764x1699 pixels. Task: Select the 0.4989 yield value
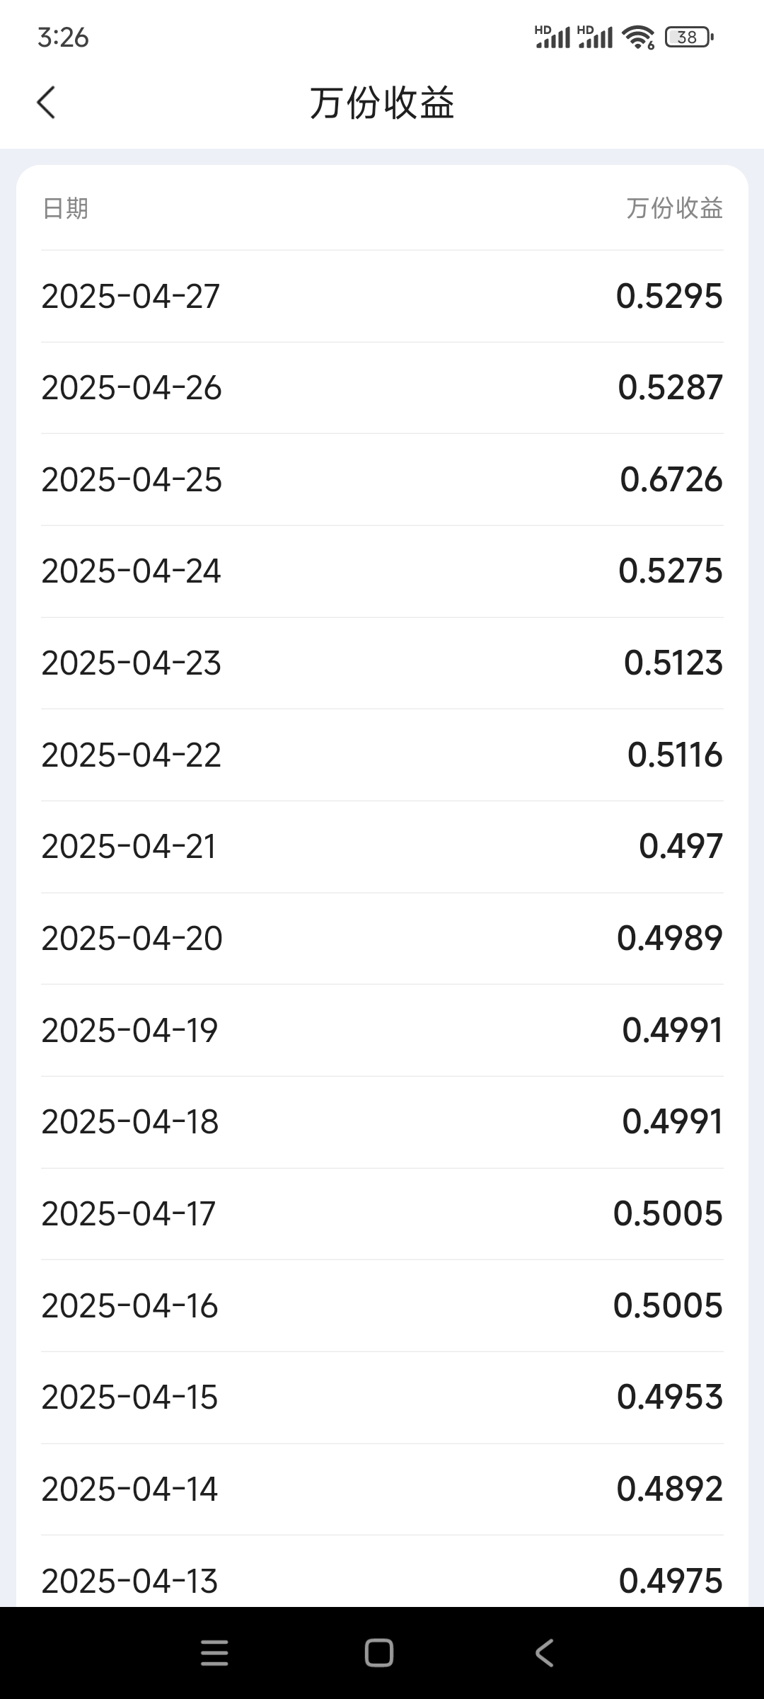click(x=669, y=939)
